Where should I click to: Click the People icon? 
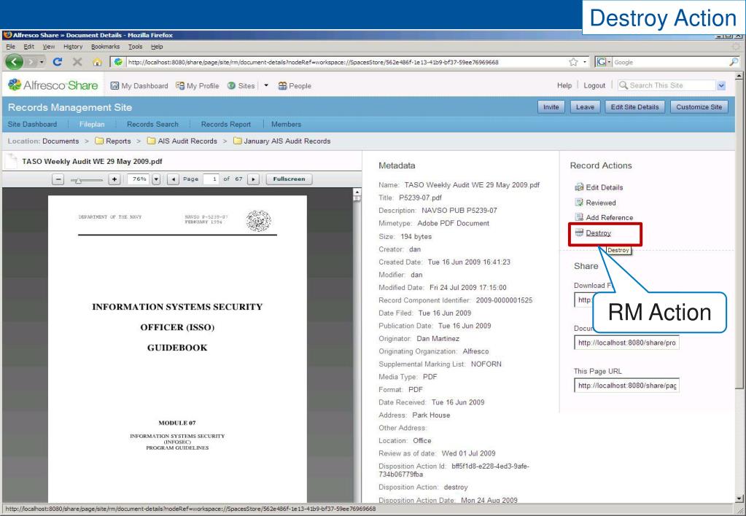283,85
